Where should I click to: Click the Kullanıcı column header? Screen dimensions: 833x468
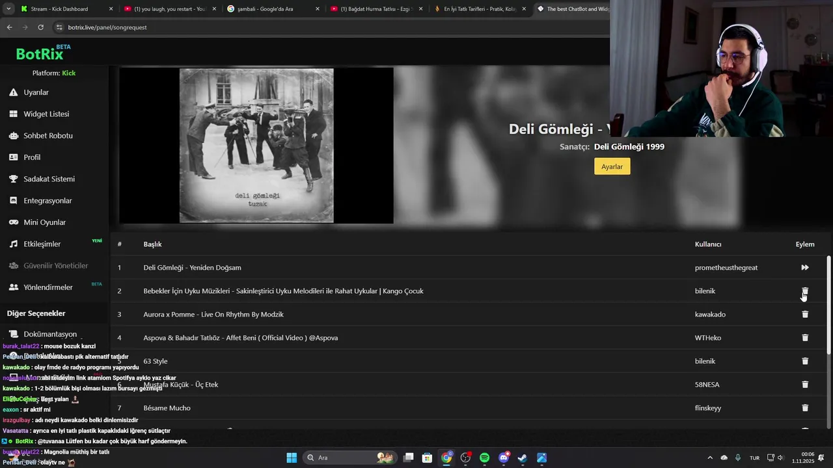coord(708,244)
